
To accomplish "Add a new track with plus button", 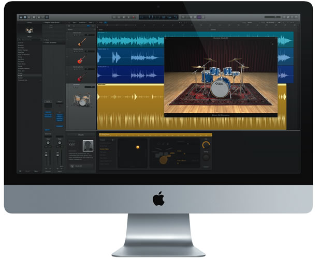I will coord(69,26).
